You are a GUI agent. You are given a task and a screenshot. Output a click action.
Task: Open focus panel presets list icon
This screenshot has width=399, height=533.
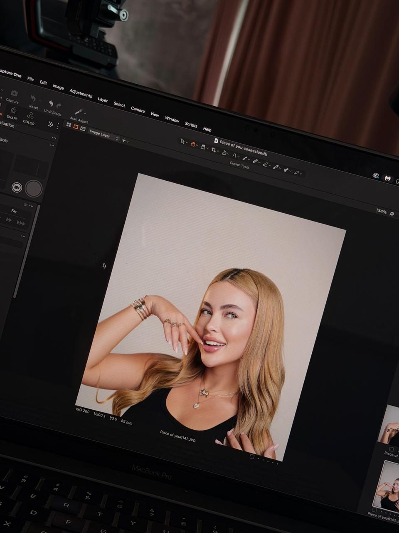[x=26, y=204]
